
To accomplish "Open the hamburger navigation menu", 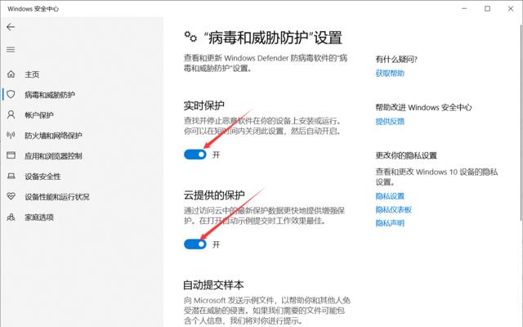I will click(x=11, y=50).
